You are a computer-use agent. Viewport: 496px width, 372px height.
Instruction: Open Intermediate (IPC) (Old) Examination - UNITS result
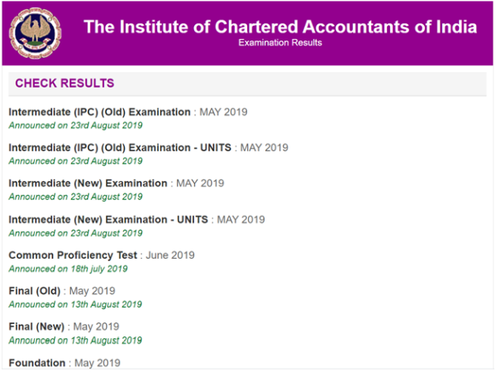click(121, 147)
